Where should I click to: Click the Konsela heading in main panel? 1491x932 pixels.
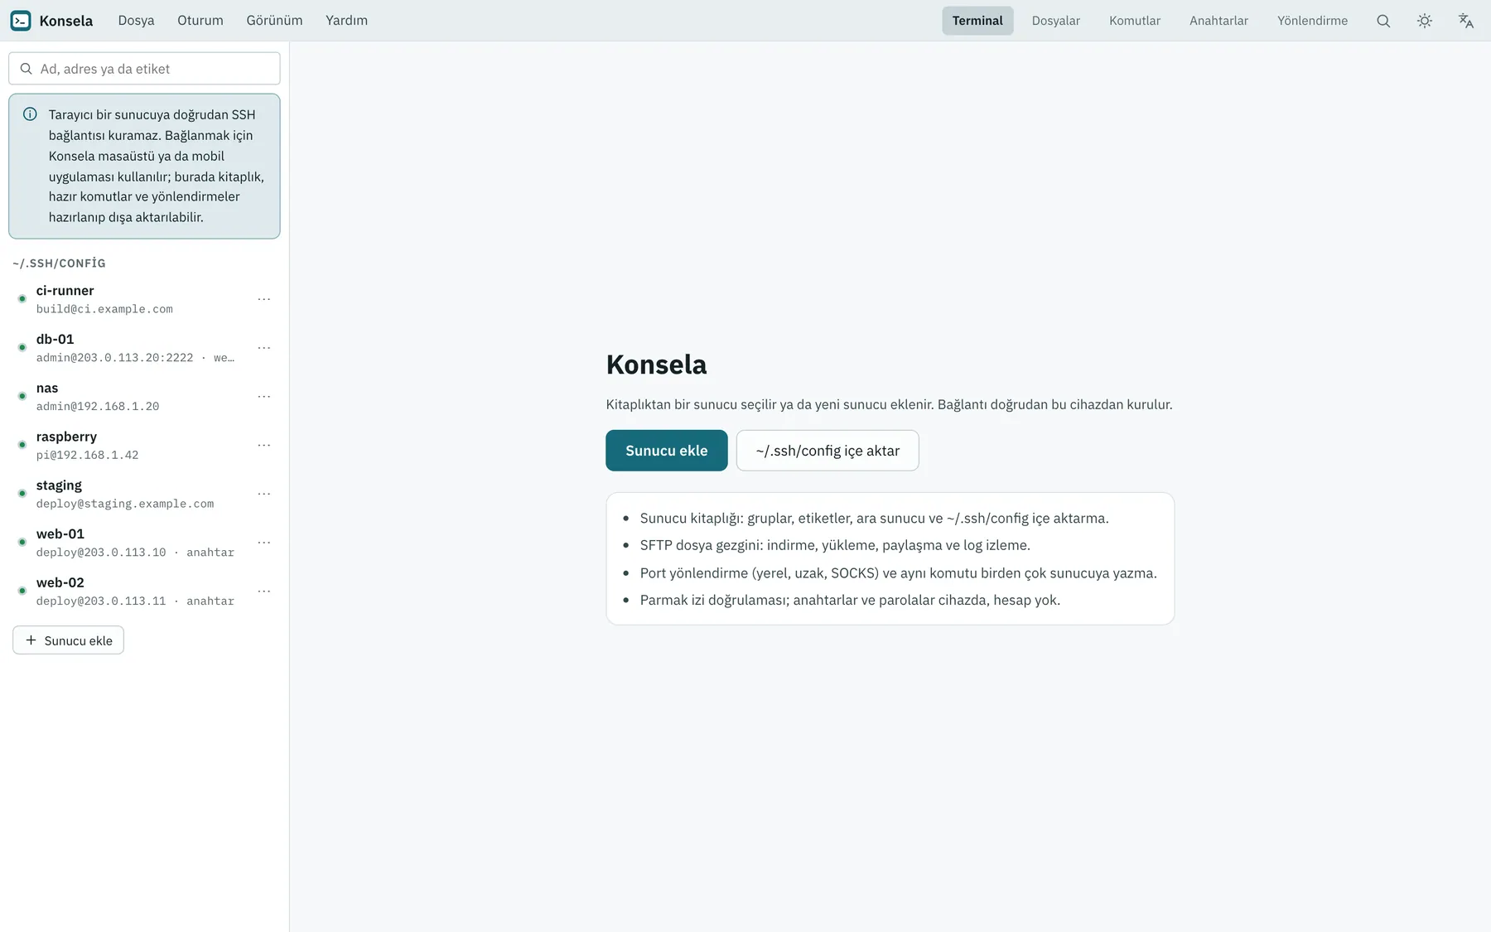656,365
